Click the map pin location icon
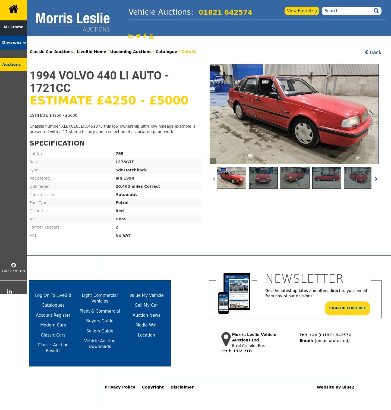 [226, 339]
